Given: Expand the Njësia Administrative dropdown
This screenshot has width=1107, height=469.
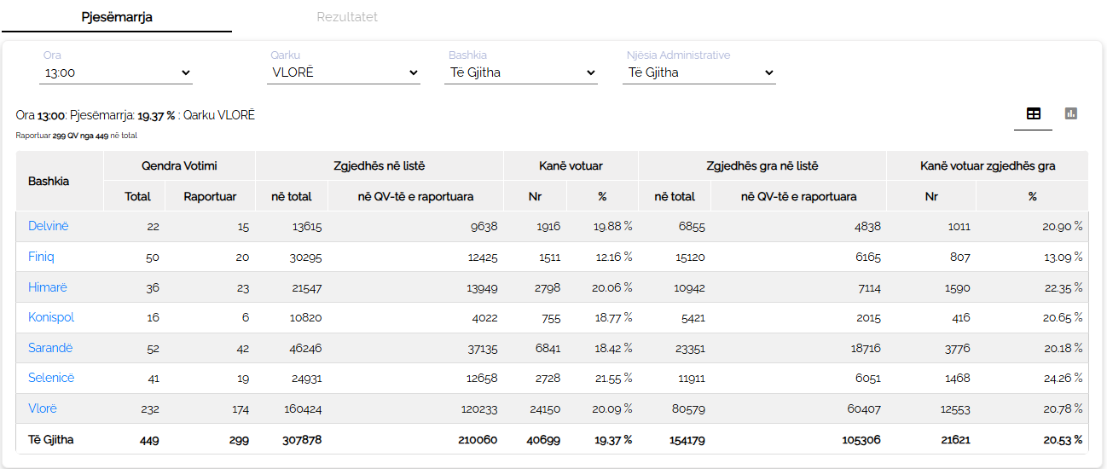Looking at the screenshot, I should [x=700, y=73].
